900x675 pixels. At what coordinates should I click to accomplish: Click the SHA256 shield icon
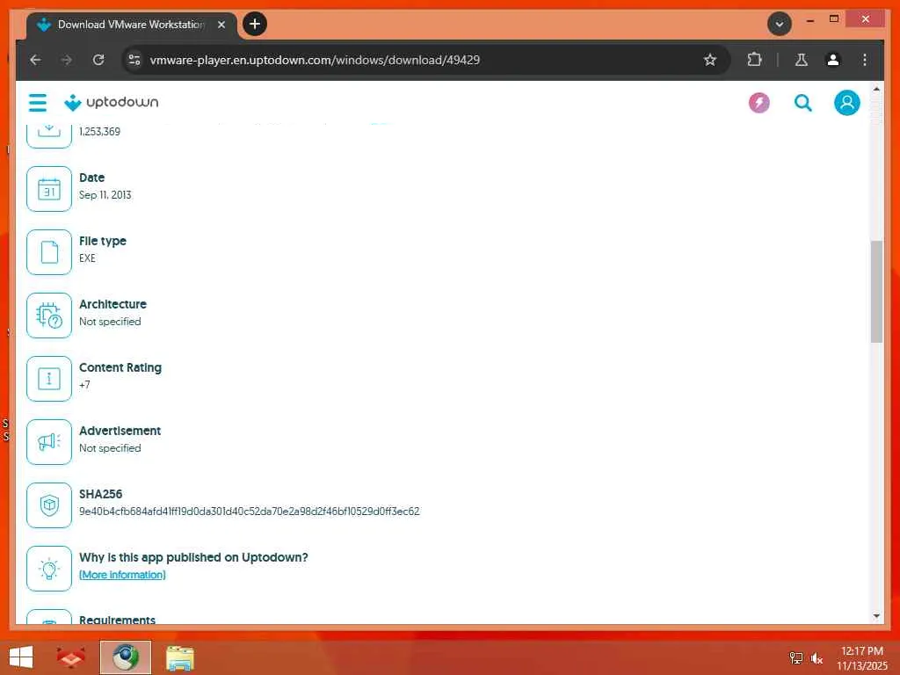tap(49, 505)
